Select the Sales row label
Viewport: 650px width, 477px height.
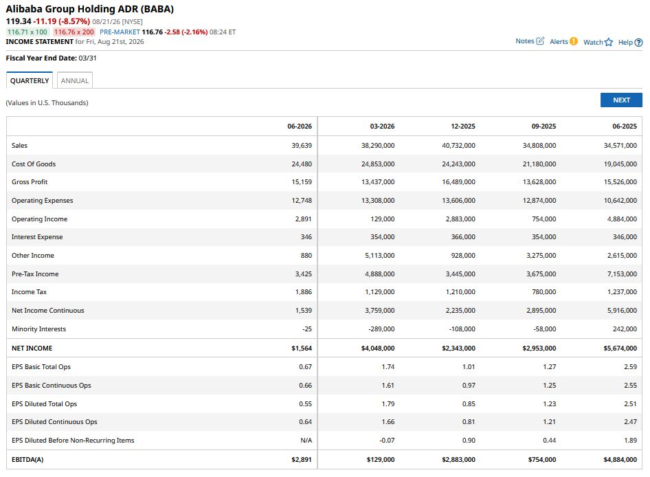(x=19, y=146)
